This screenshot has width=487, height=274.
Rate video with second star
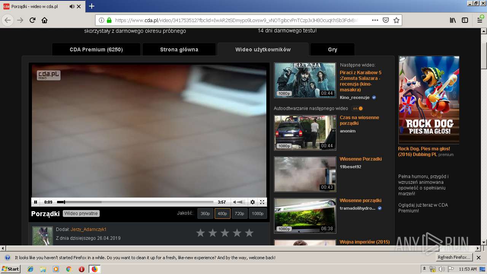tap(213, 233)
